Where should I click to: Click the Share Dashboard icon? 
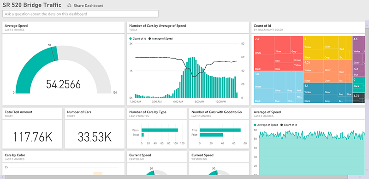click(70, 5)
